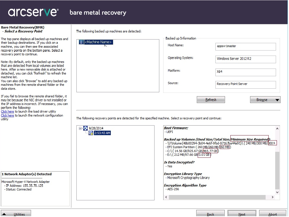This screenshot has width=289, height=217.
Task: Expand the Utilities menu
Action: (16, 214)
